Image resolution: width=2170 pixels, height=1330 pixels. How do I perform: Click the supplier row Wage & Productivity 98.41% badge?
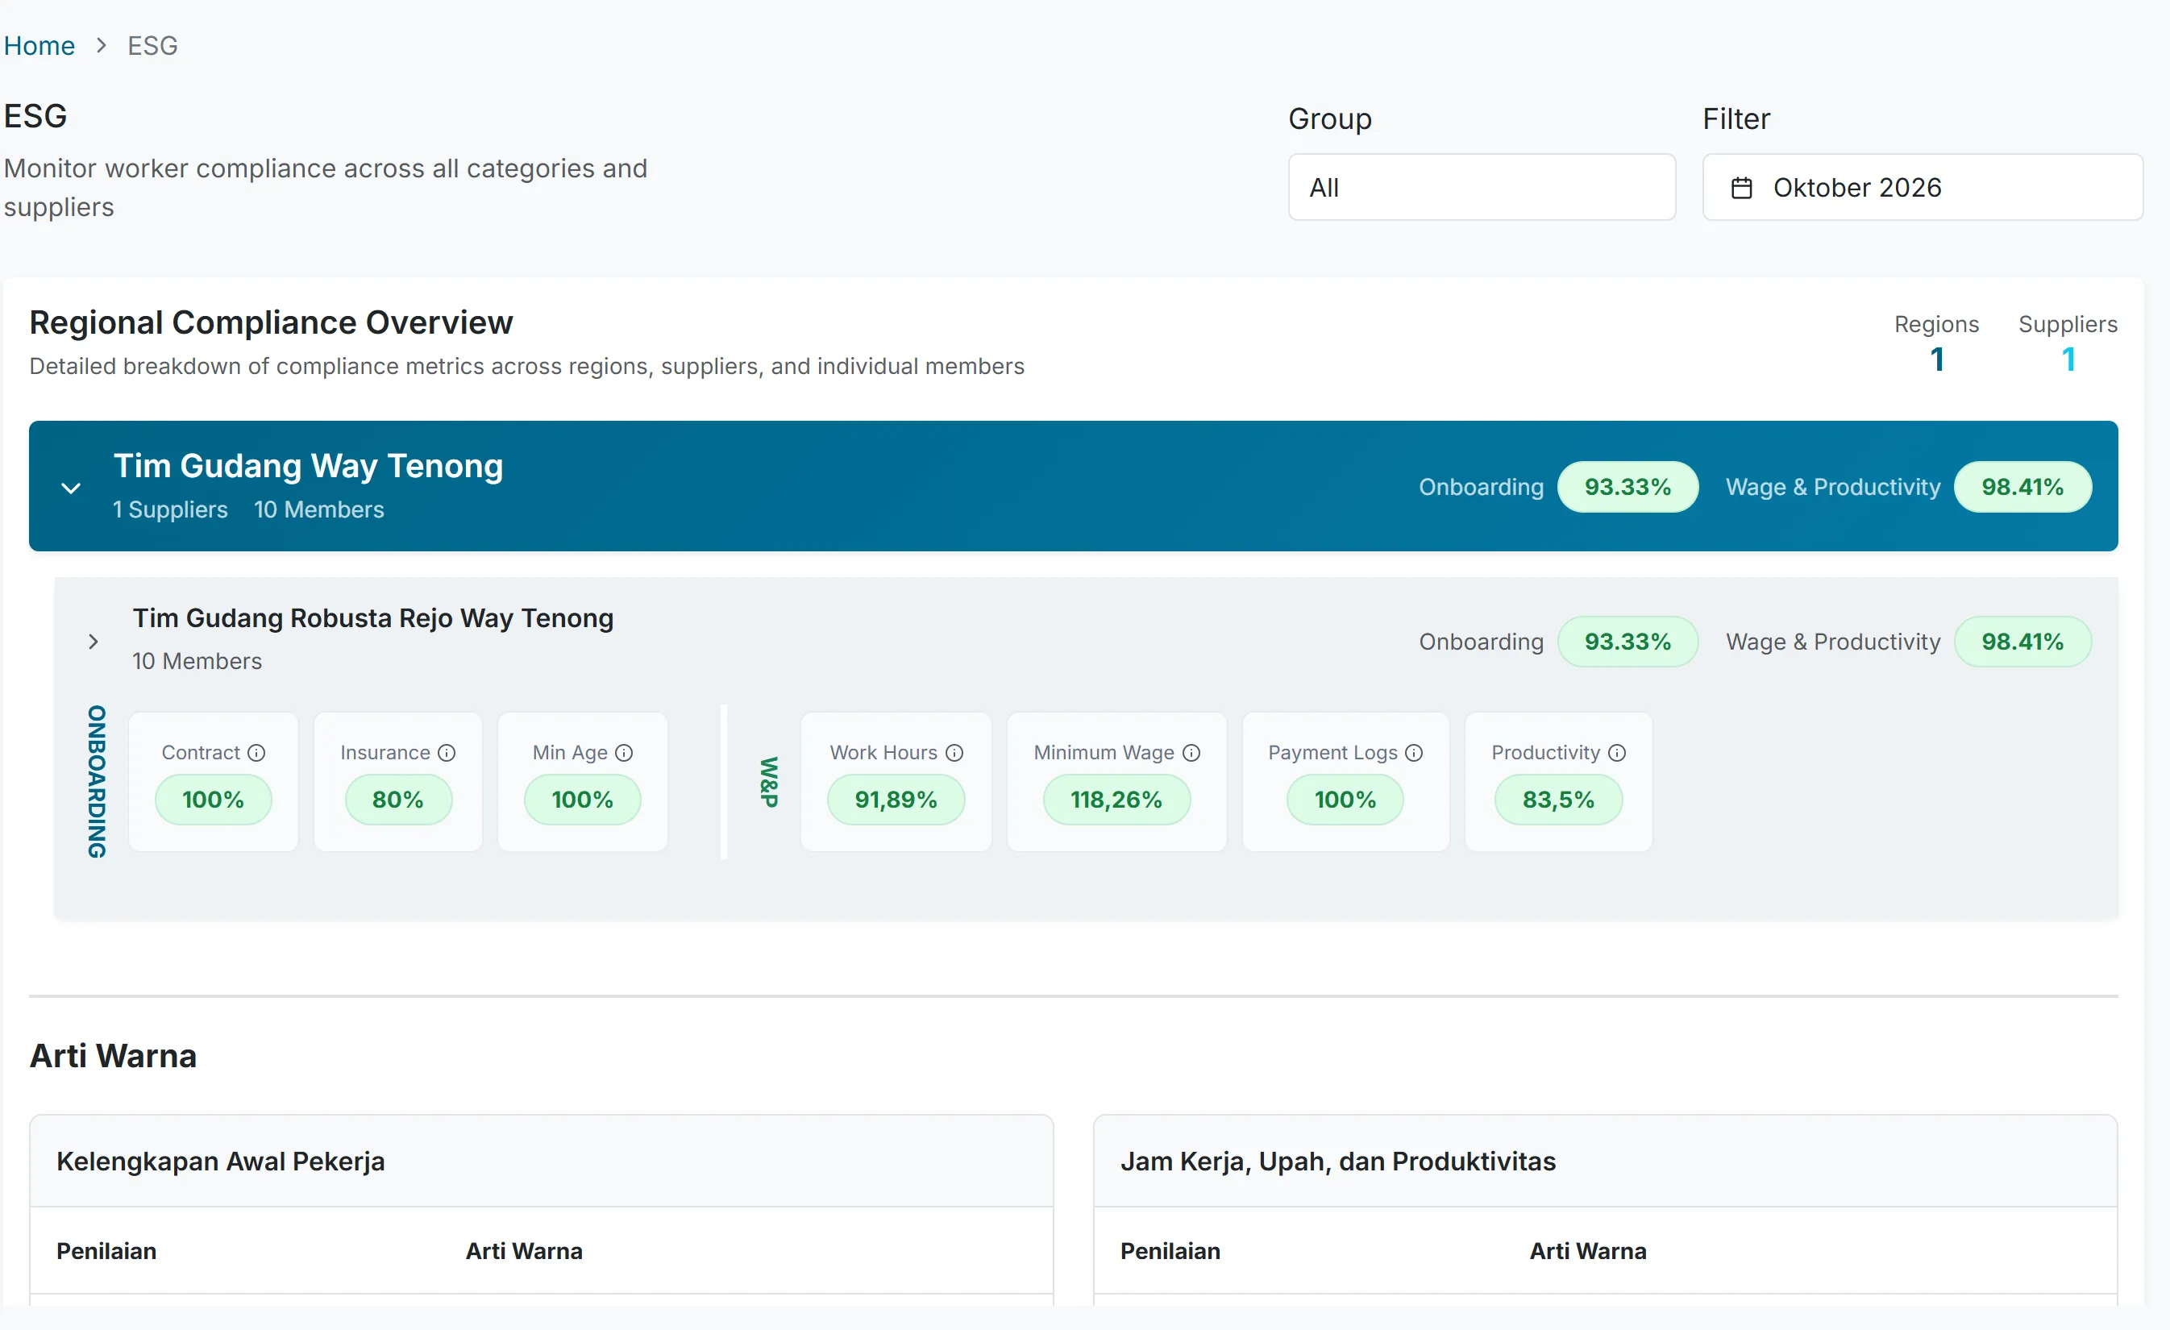(x=2022, y=641)
